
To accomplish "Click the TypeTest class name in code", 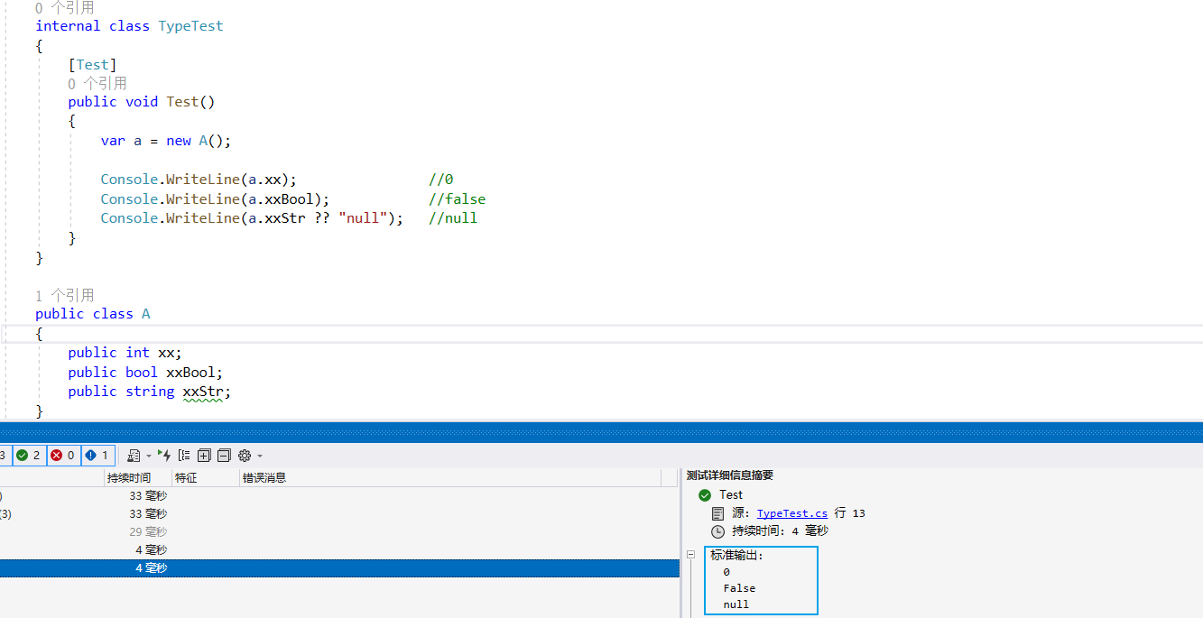I will pos(190,26).
